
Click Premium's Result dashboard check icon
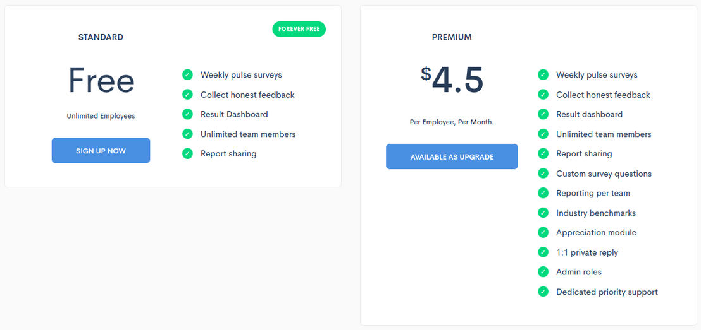[x=543, y=114]
